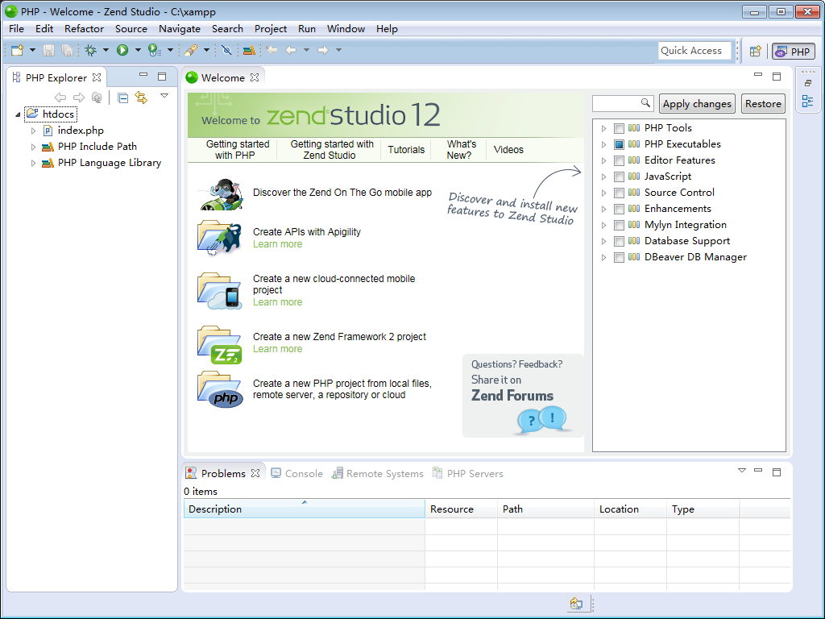Check the Database Support feature box

[619, 241]
